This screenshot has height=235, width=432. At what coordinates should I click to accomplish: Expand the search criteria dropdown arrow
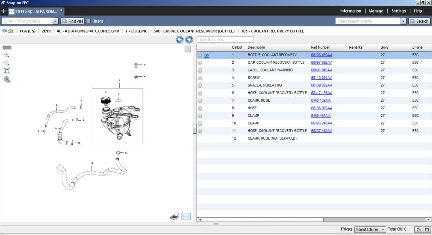click(403, 21)
